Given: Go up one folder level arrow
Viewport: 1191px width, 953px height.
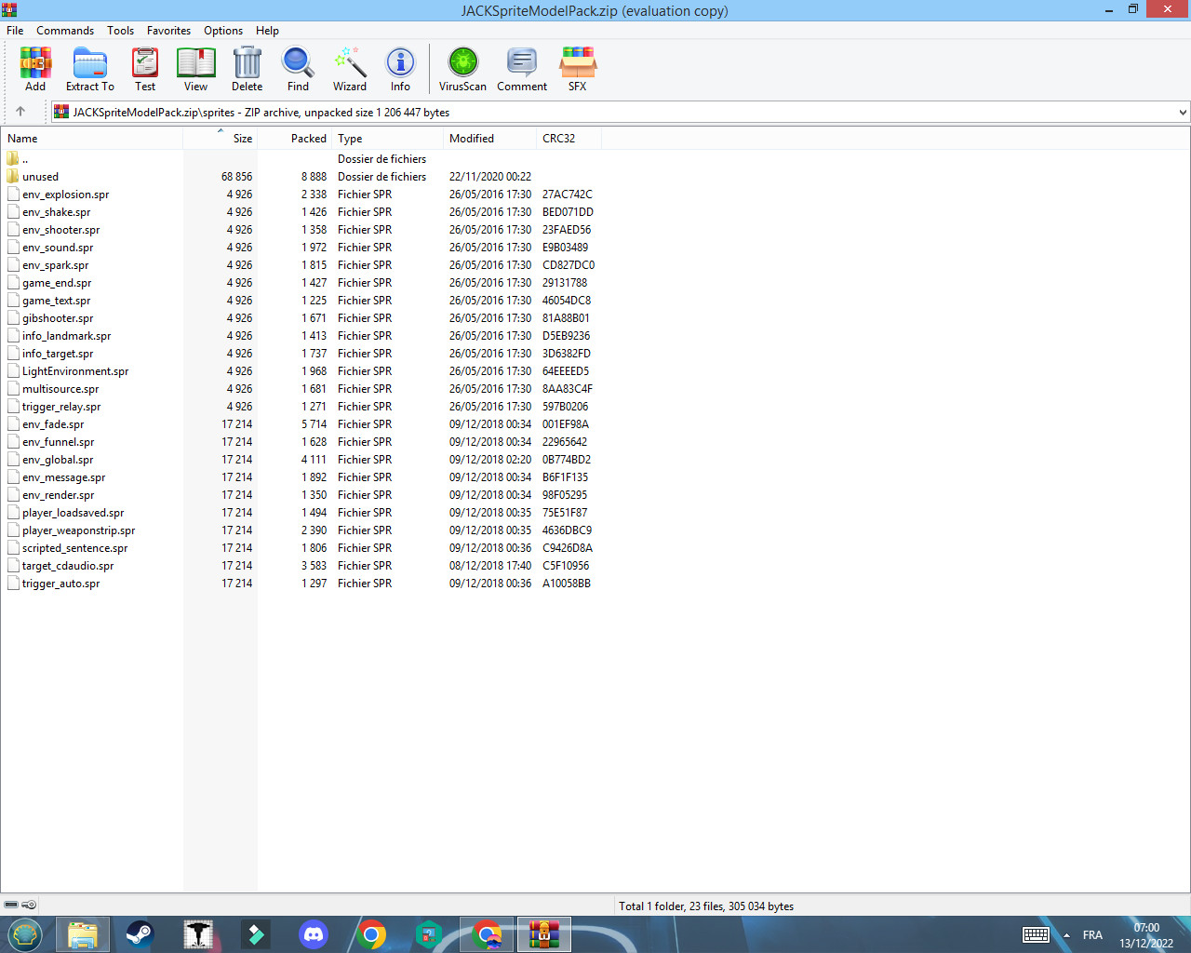Looking at the screenshot, I should click(20, 112).
